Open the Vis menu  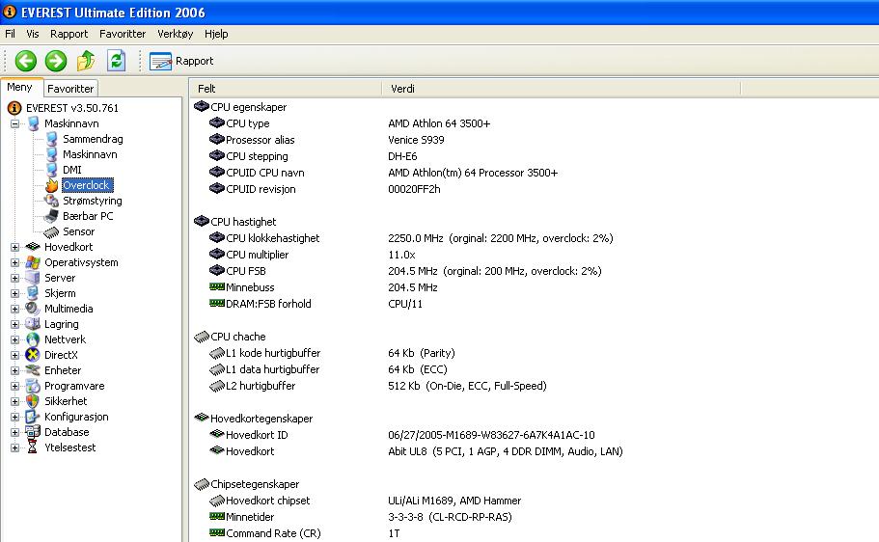tap(33, 34)
